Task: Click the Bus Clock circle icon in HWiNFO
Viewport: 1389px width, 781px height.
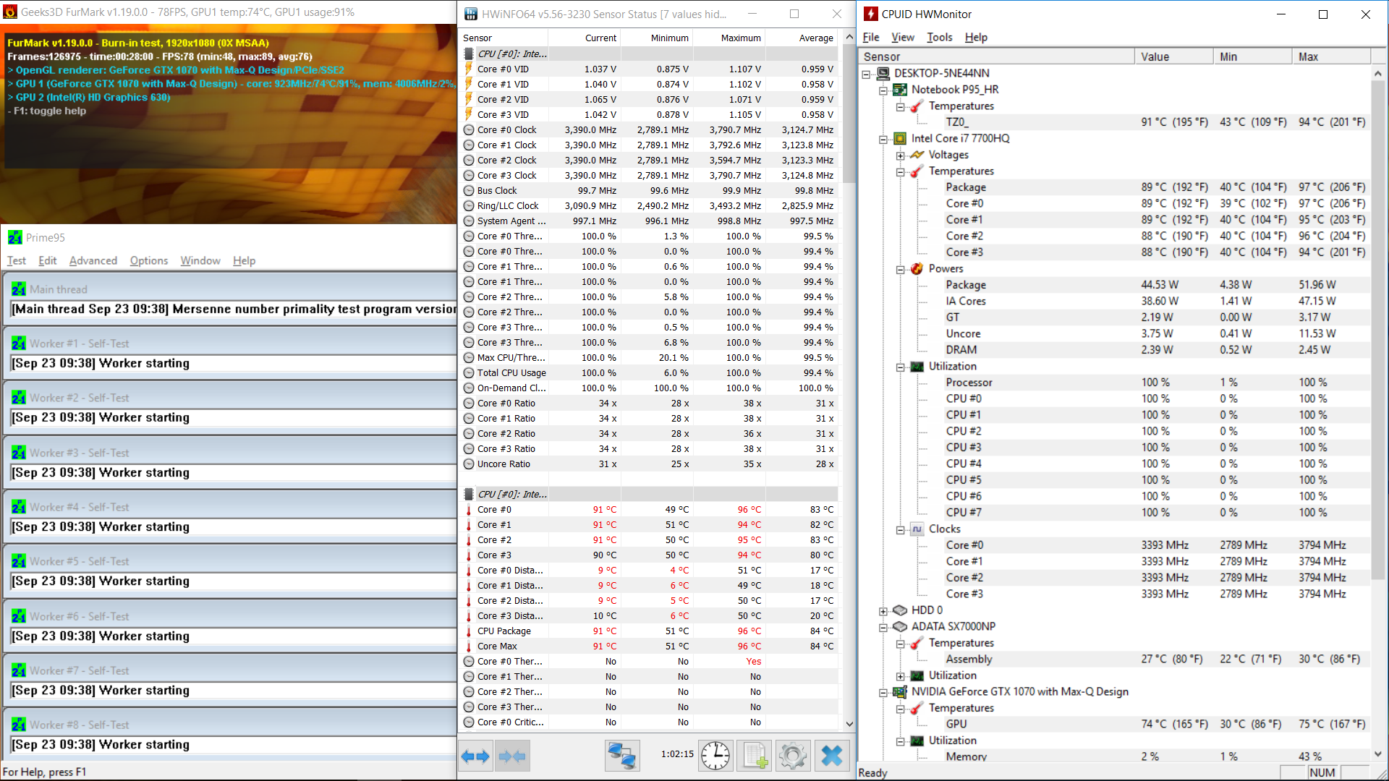Action: click(469, 191)
